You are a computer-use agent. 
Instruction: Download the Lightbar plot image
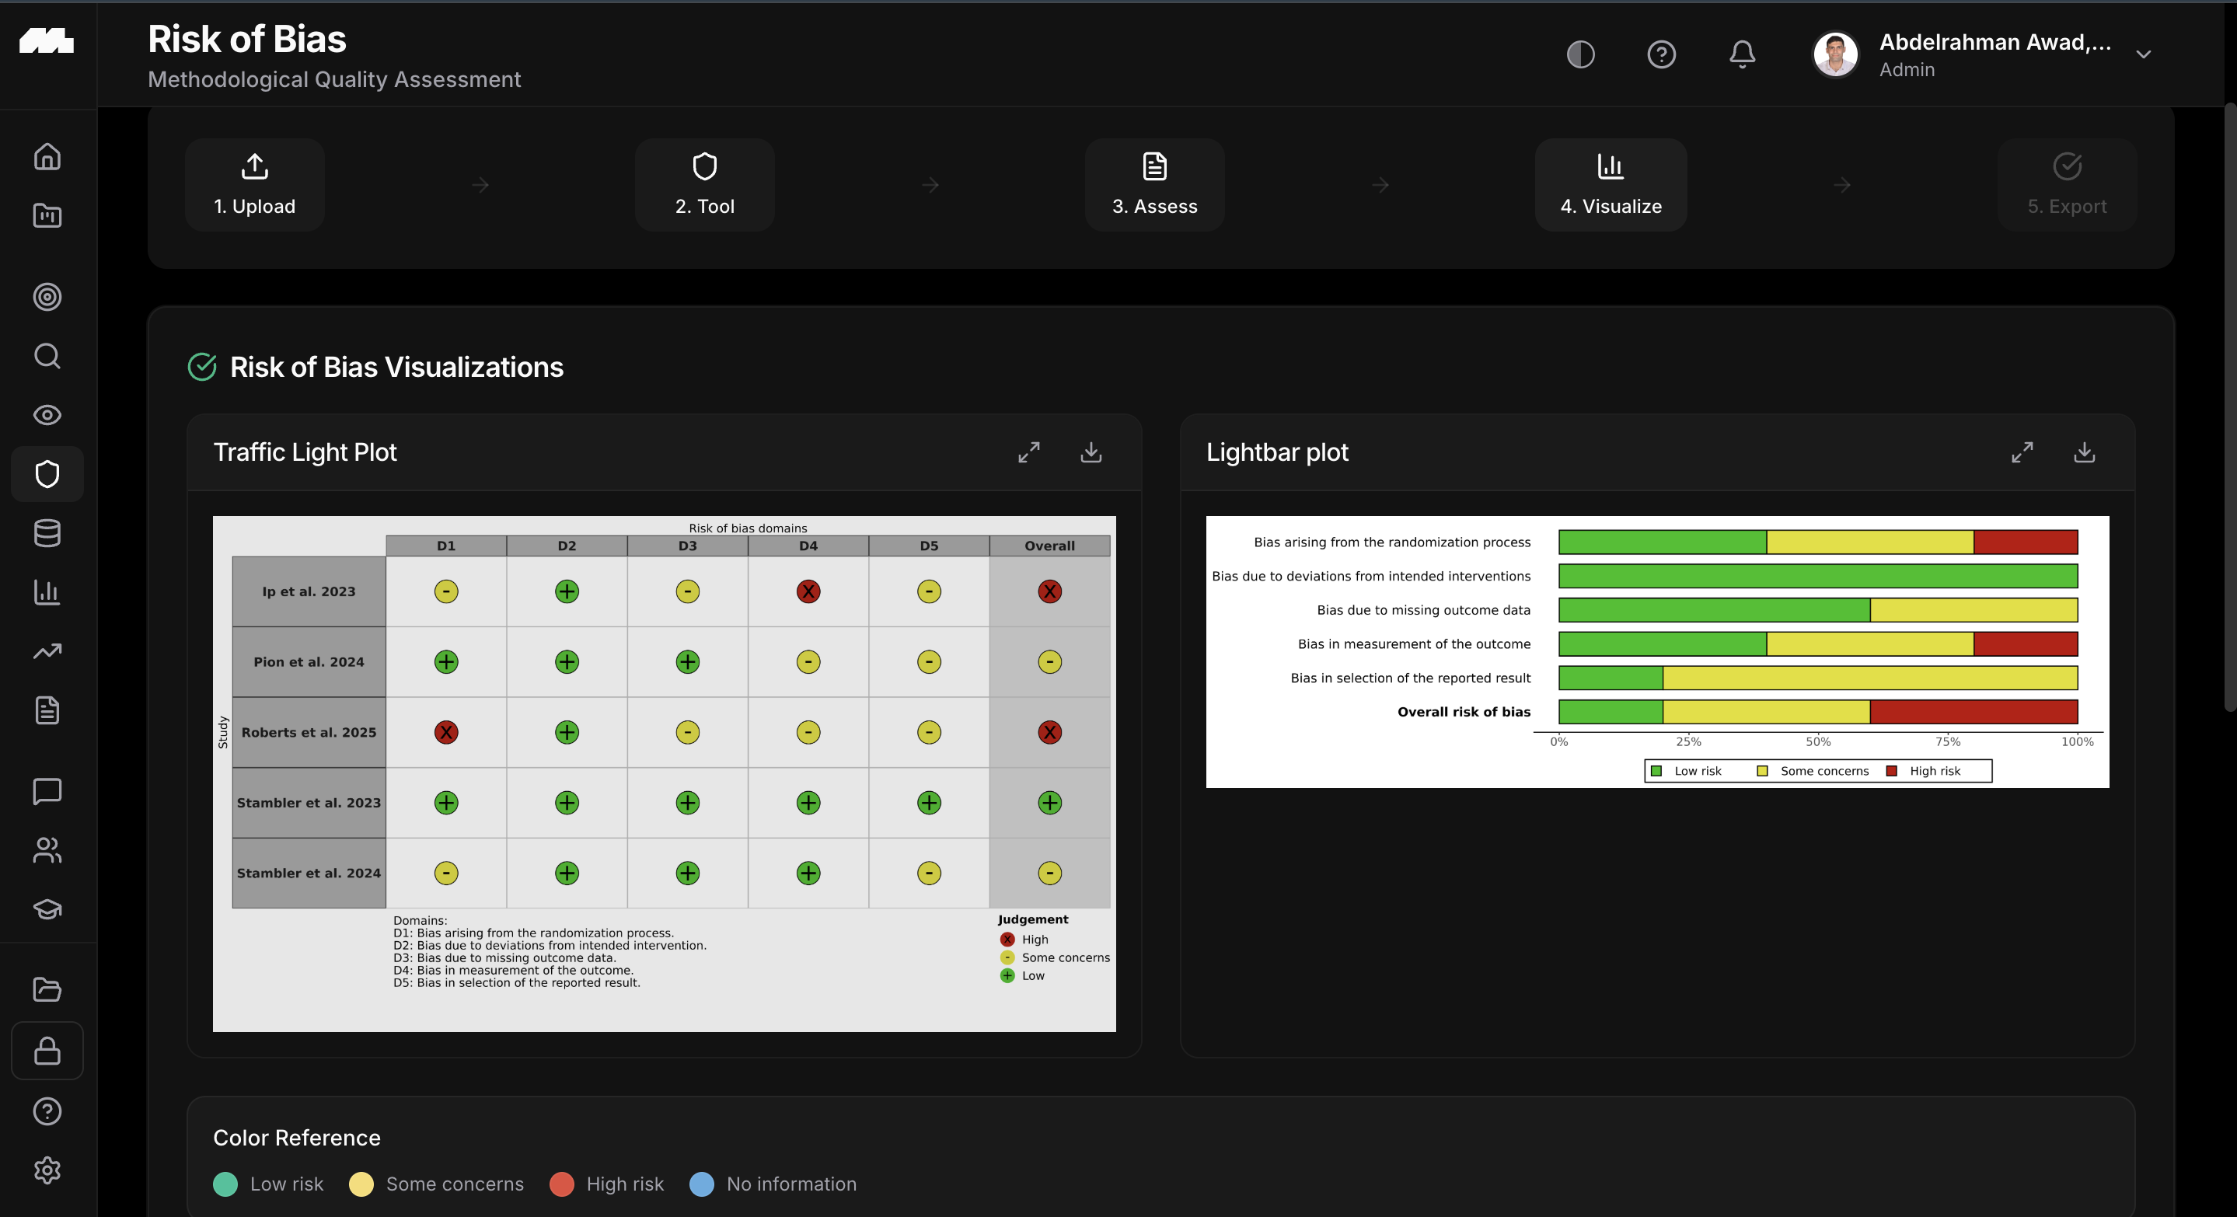(x=2083, y=452)
